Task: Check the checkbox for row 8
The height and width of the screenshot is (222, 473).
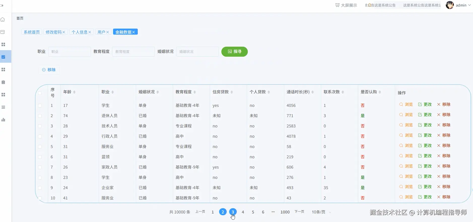Action: tap(40, 178)
